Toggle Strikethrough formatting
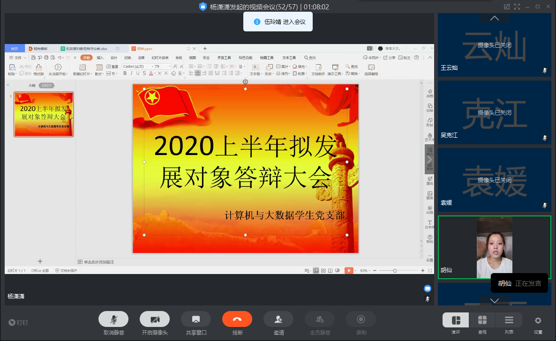The image size is (556, 341). 144,73
